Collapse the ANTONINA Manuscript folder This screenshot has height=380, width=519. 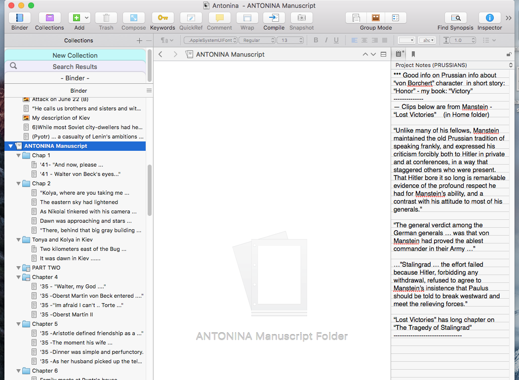click(x=10, y=146)
